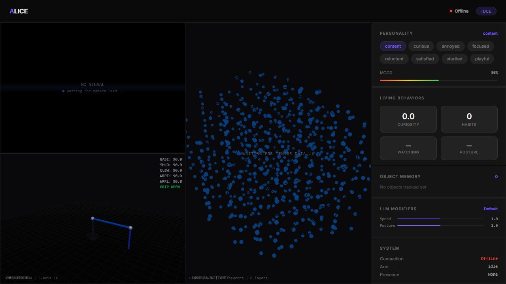Select the content personality chip

pos(393,46)
